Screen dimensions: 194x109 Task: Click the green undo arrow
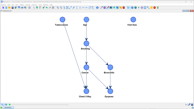pos(47,8)
